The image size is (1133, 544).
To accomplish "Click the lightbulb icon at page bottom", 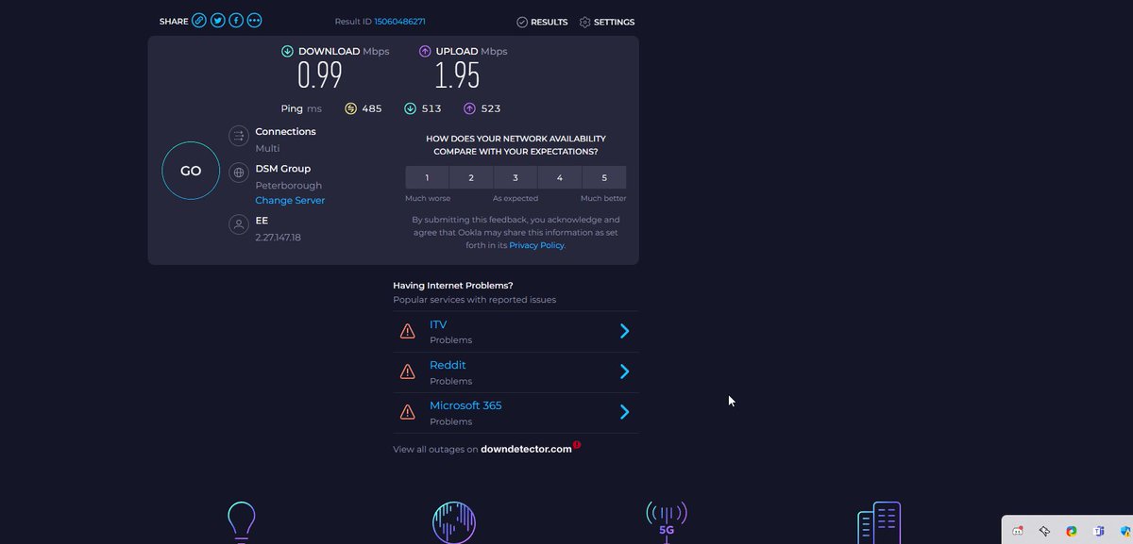I will [242, 522].
